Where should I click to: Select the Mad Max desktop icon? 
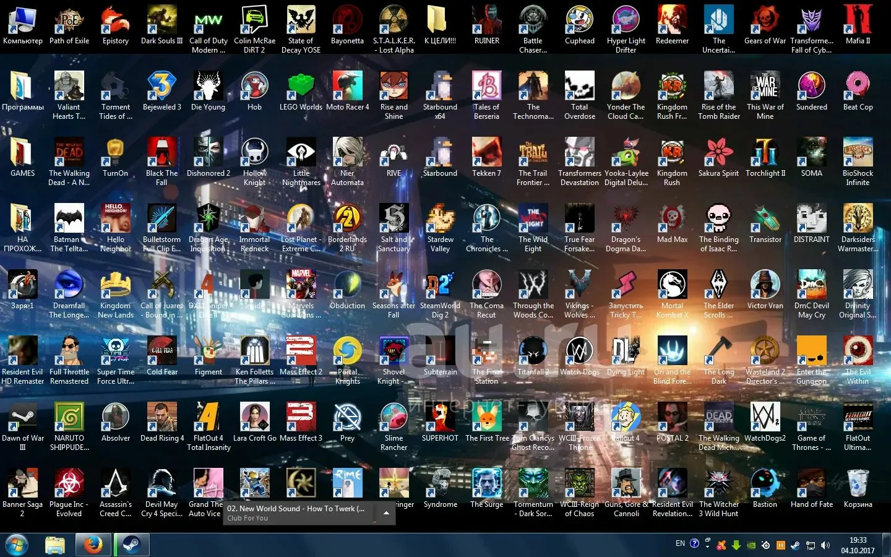tap(673, 225)
